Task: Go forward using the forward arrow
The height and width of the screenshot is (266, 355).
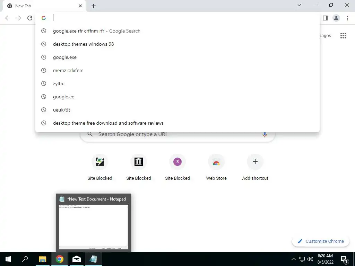Action: (x=19, y=18)
